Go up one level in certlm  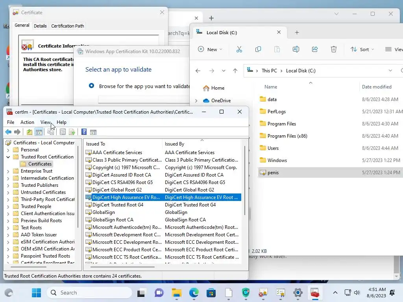[x=29, y=132]
